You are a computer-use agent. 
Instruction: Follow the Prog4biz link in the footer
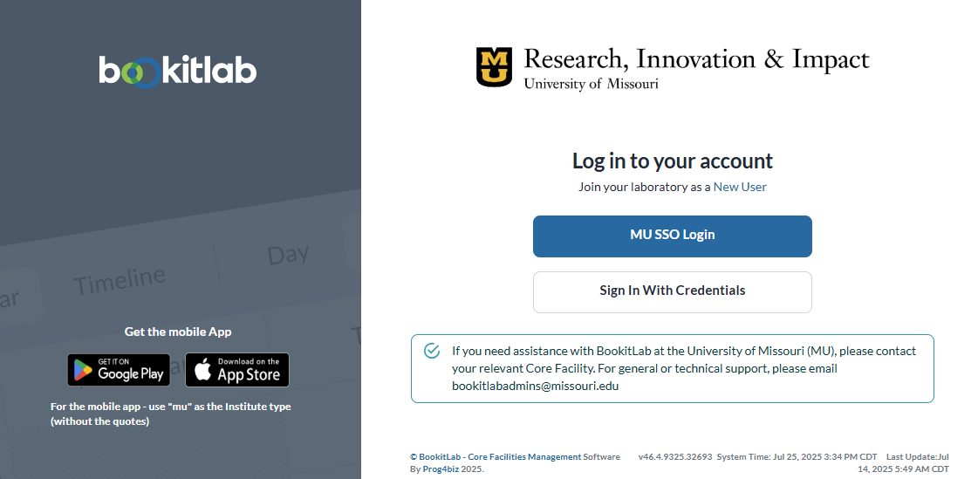pos(441,469)
